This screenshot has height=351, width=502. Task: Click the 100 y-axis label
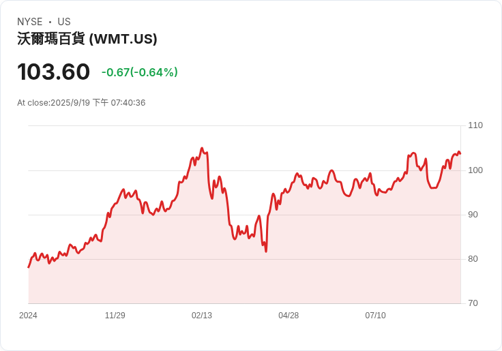pos(475,170)
